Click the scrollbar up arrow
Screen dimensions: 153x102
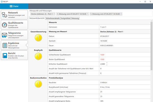pyautogui.click(x=151, y=21)
